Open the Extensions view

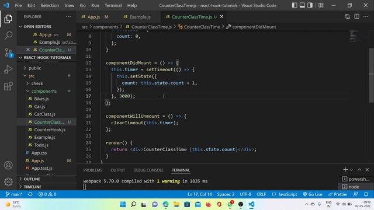[x=8, y=86]
